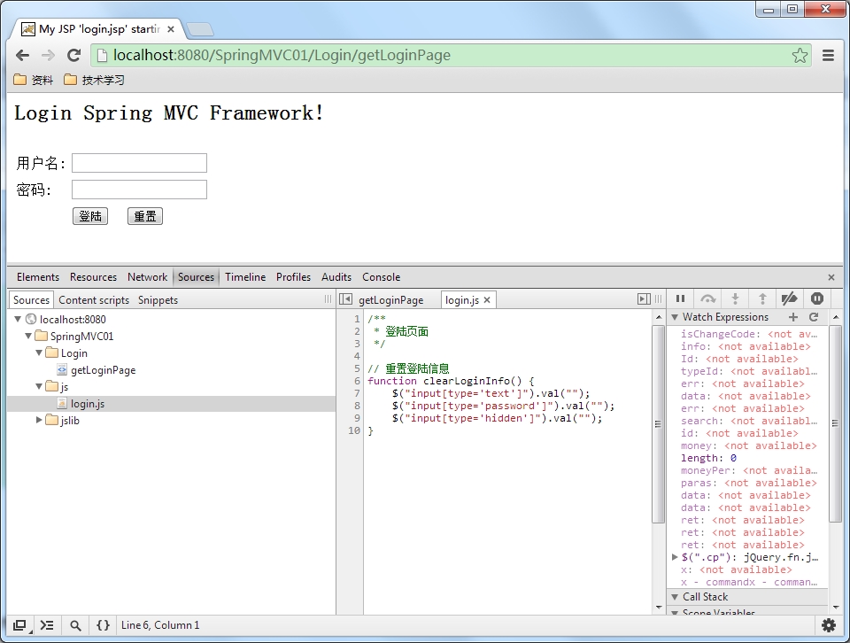Open the Audits tab
Viewport: 850px width, 643px height.
pos(336,277)
